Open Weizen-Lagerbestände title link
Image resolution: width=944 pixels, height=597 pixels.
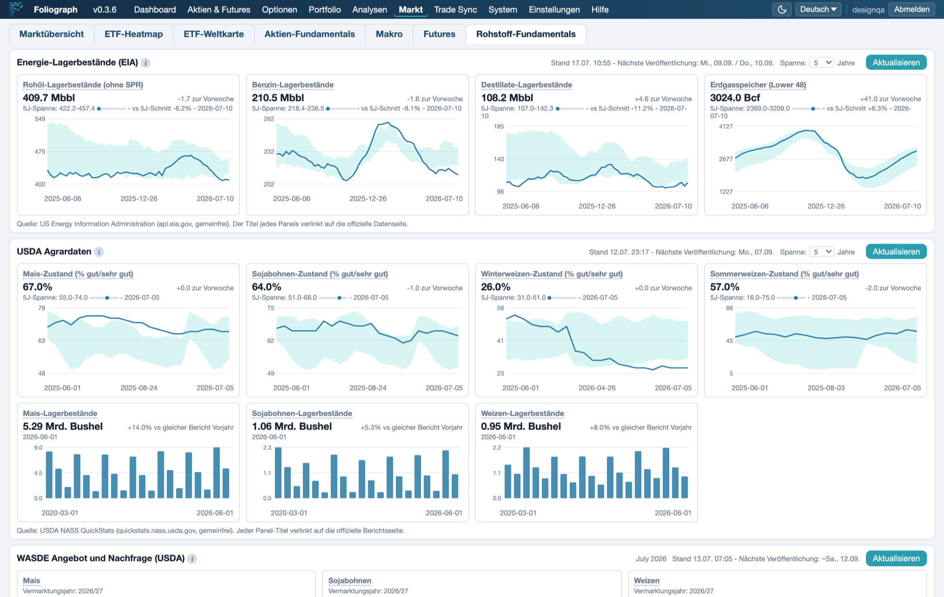523,414
